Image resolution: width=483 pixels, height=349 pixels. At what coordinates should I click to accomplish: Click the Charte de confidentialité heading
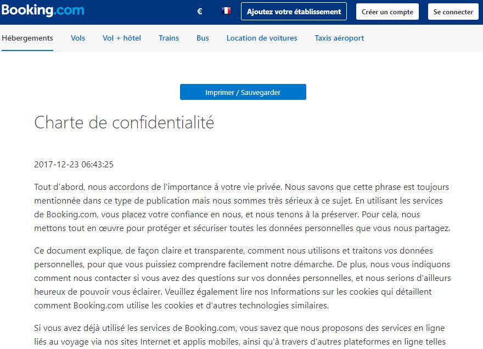[124, 122]
